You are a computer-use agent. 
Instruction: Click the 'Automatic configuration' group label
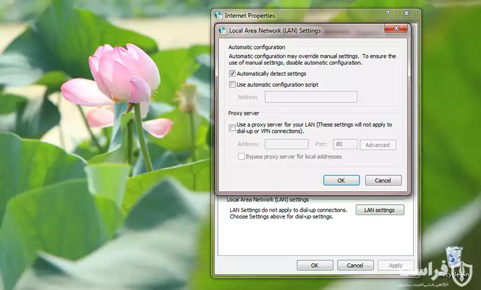point(257,48)
